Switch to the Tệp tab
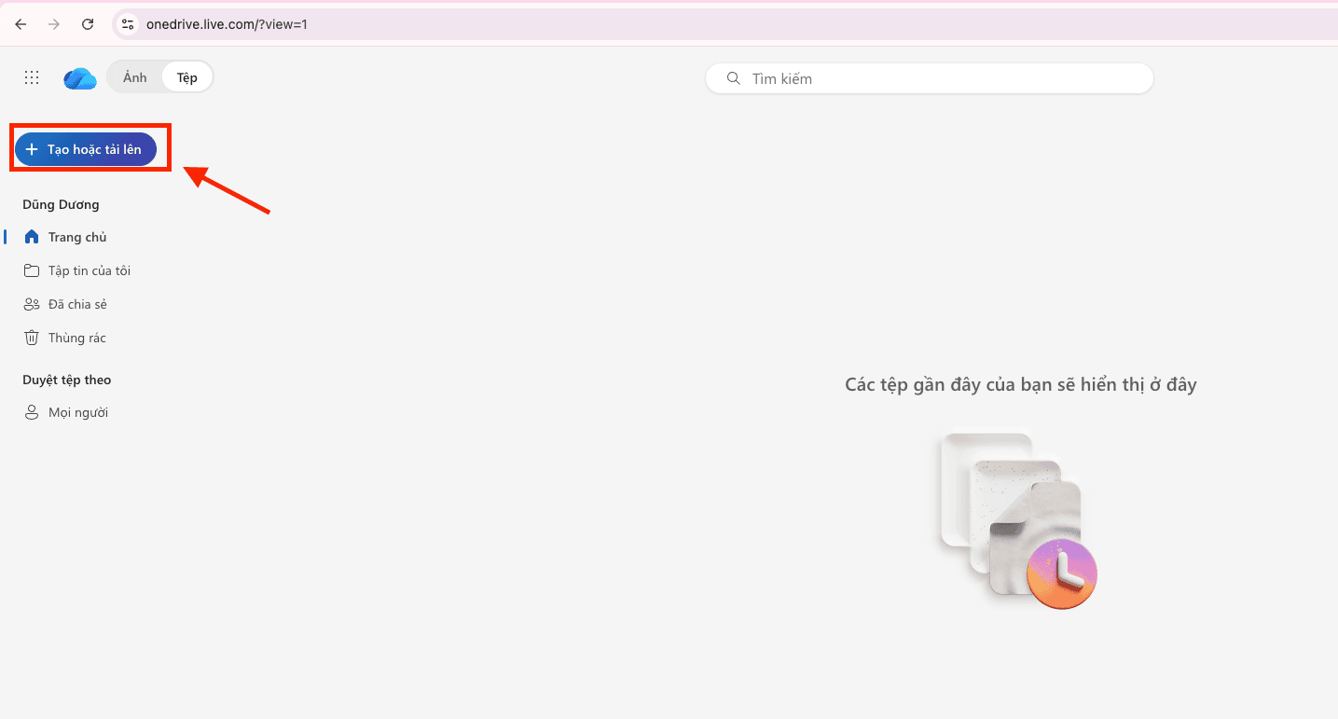Image resolution: width=1338 pixels, height=719 pixels. [x=186, y=76]
